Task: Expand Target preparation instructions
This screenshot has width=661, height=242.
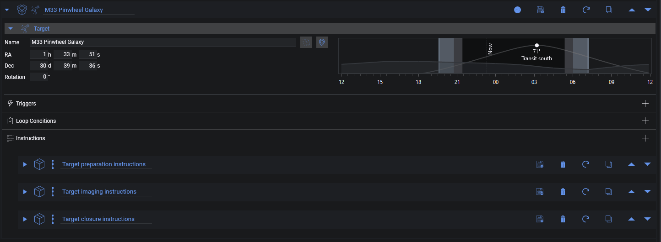Action: (x=25, y=164)
